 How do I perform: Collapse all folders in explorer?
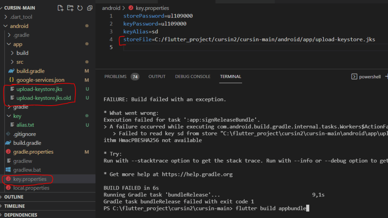[x=89, y=8]
